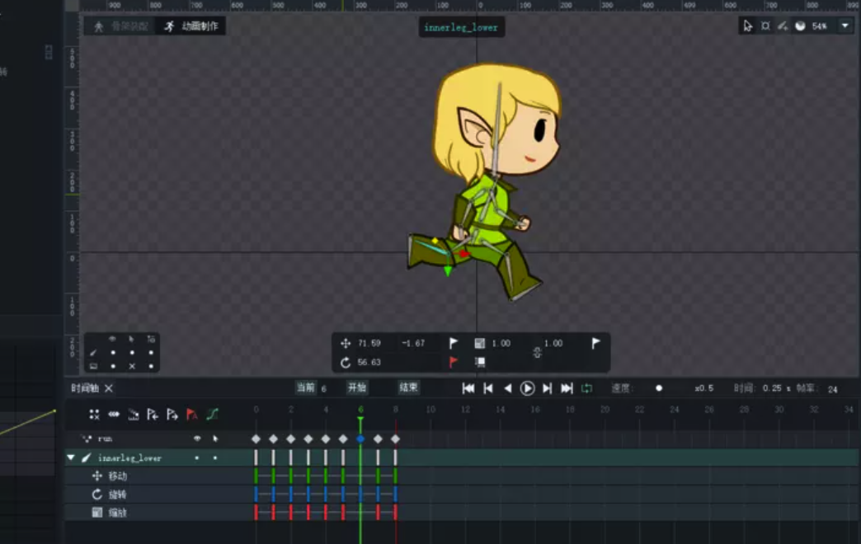Screen dimensions: 861x544
Task: Click the red auto-key flag in timeline toolbar
Action: tap(192, 415)
